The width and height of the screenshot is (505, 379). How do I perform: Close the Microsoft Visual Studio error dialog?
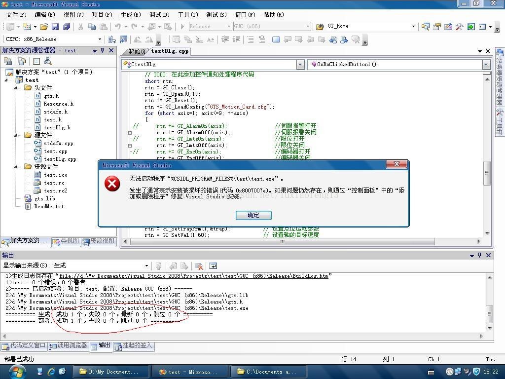(397, 164)
